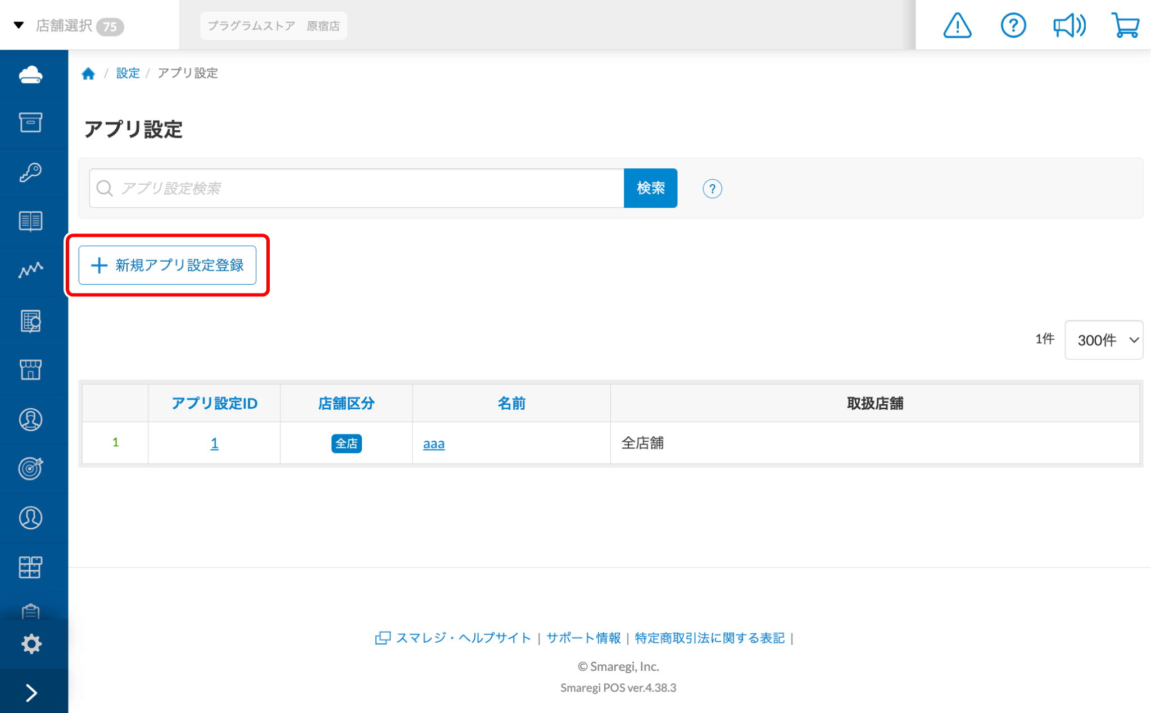Click the help icon beside search
Screen dimensions: 1151x713
712,189
